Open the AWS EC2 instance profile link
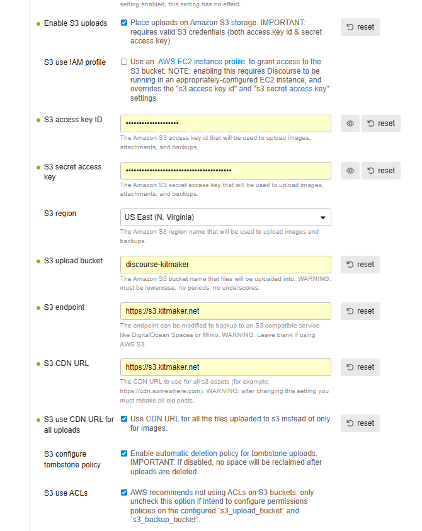Image resolution: width=422 pixels, height=531 pixels. (201, 62)
